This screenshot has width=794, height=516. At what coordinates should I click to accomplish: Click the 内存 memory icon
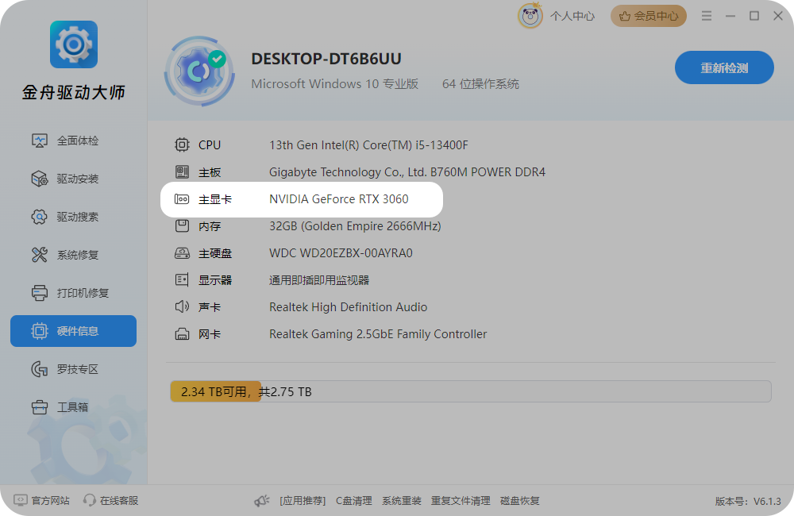pos(182,225)
